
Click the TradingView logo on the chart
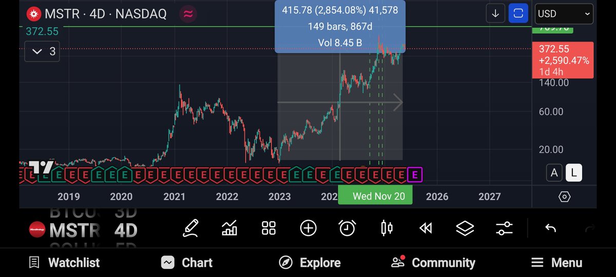[x=41, y=167]
